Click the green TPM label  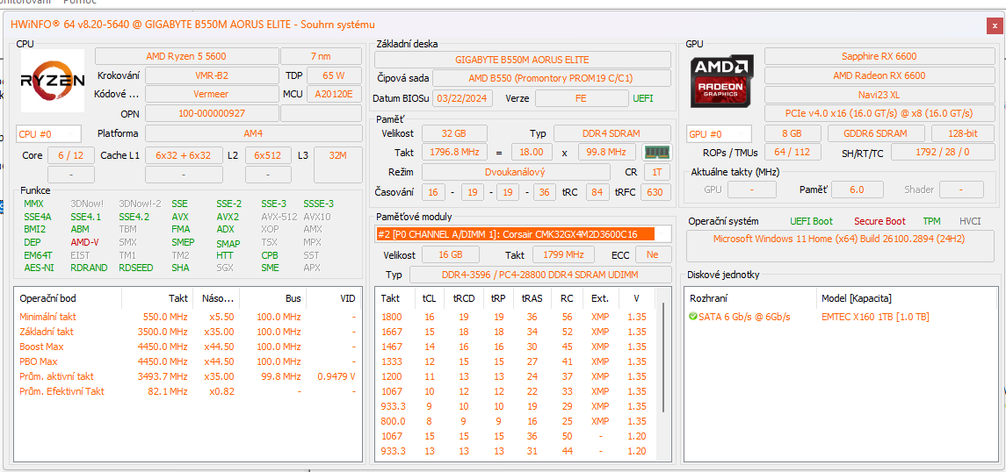[932, 221]
